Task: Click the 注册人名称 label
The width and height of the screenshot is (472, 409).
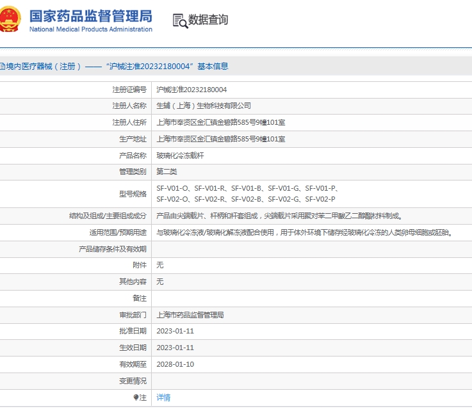Action: point(129,106)
